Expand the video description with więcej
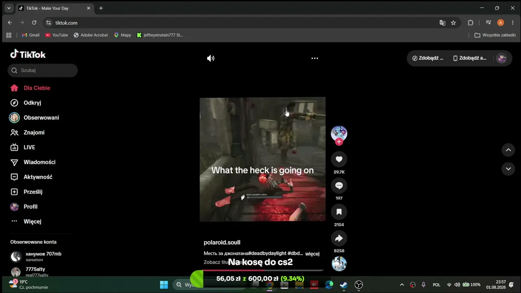This screenshot has height=293, width=521. click(x=312, y=254)
